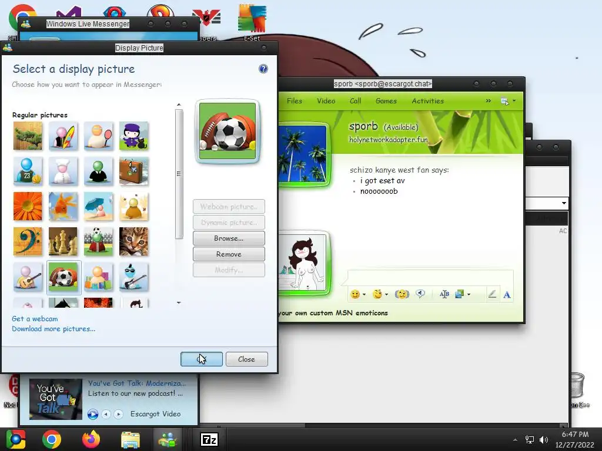Open Games menu in sporb chat
Viewport: 602px width, 451px height.
[386, 101]
